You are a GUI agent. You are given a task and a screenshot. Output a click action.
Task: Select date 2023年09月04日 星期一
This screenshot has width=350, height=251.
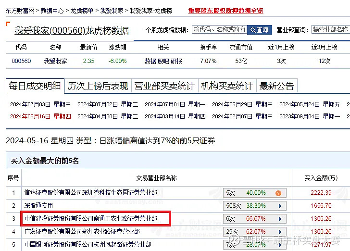(310, 116)
